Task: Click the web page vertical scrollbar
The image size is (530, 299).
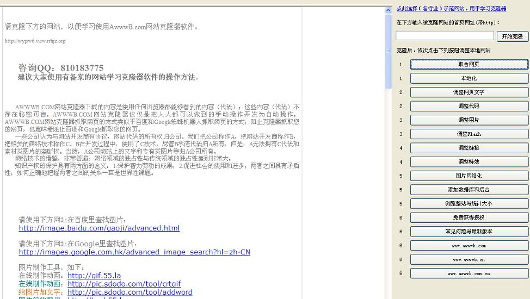Action: click(388, 163)
